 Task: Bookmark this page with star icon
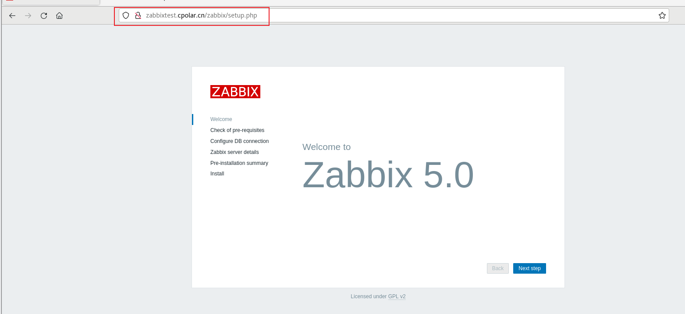point(662,16)
